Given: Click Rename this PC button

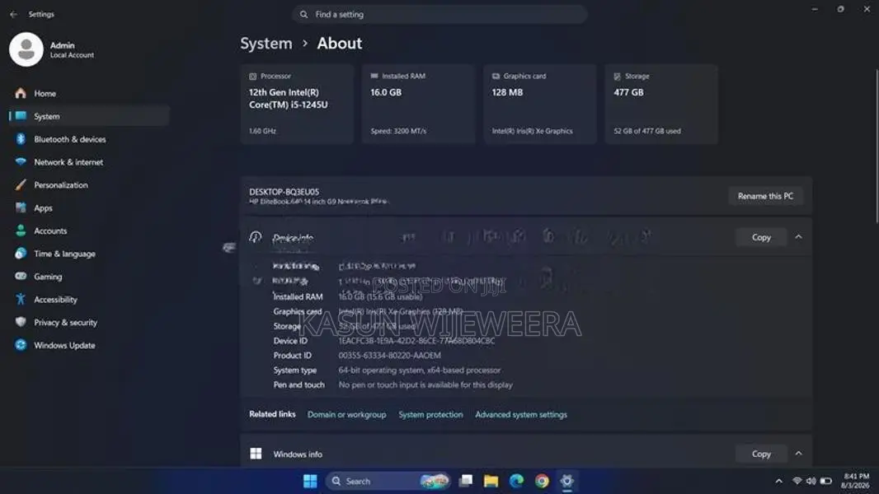Looking at the screenshot, I should click(766, 197).
